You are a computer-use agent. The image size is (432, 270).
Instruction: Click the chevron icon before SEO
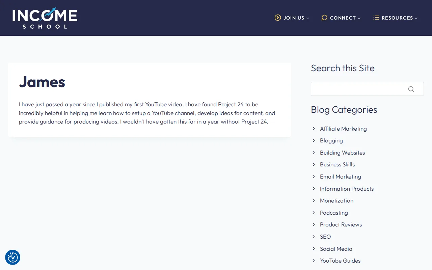click(314, 237)
